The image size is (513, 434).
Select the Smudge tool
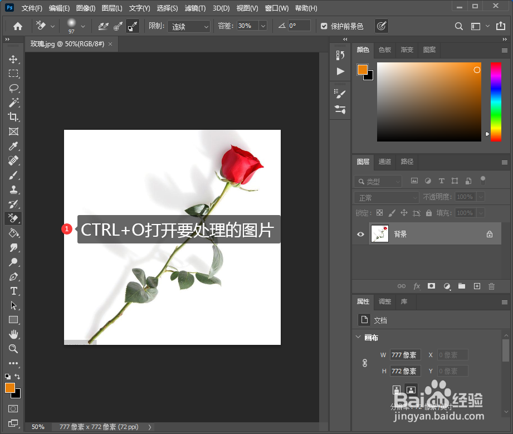click(x=13, y=247)
